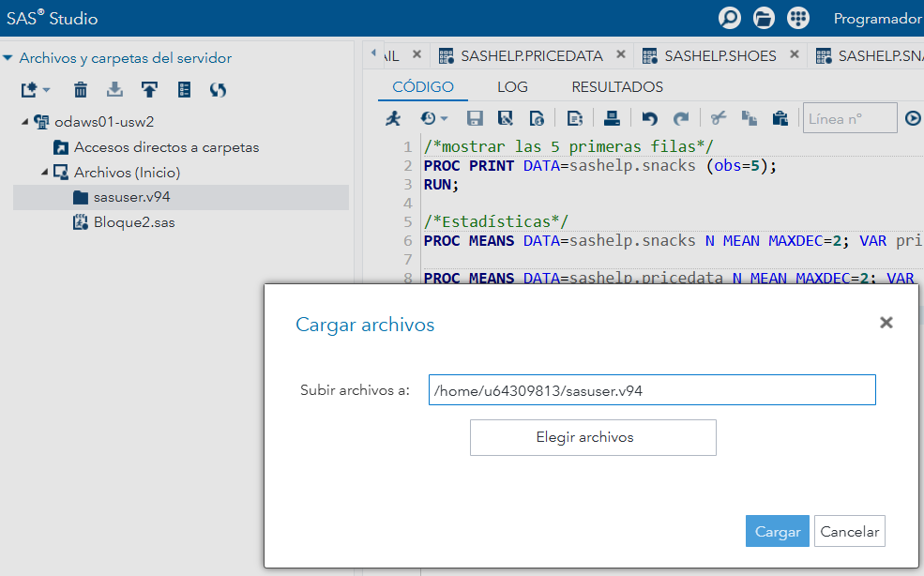The height and width of the screenshot is (576, 924).
Task: Click the Save program floppy disk icon
Action: click(475, 118)
